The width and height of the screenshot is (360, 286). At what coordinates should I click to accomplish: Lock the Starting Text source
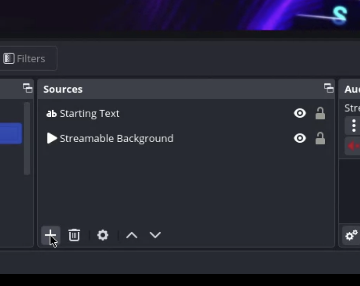click(321, 113)
